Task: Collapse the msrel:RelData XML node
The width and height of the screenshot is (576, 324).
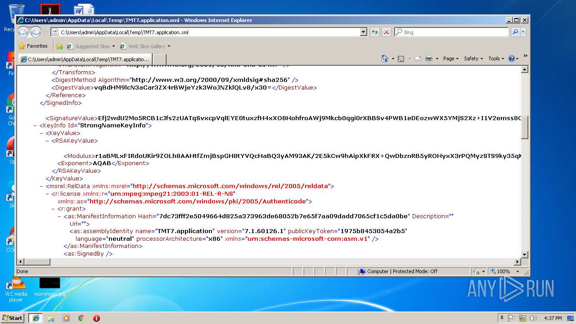Action: pyautogui.click(x=41, y=186)
